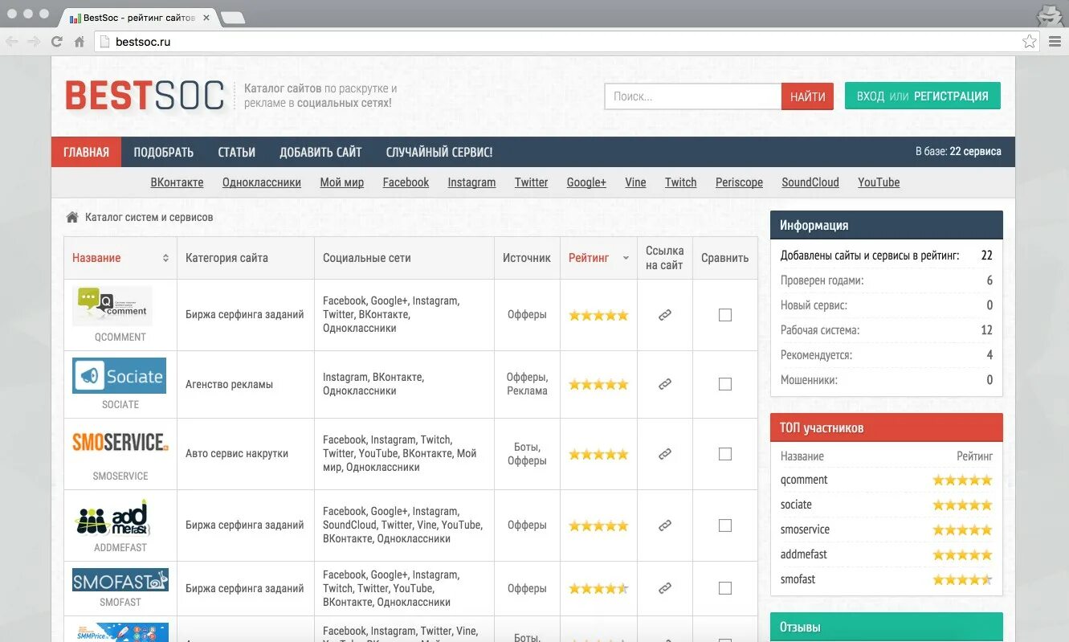1069x642 pixels.
Task: Go to the СТАТЬИ navigation tab
Action: click(x=237, y=152)
